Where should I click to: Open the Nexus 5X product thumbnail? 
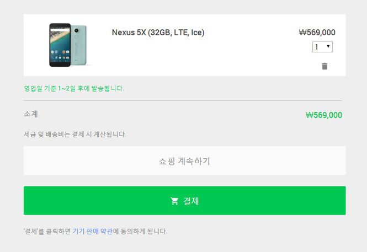pos(68,45)
